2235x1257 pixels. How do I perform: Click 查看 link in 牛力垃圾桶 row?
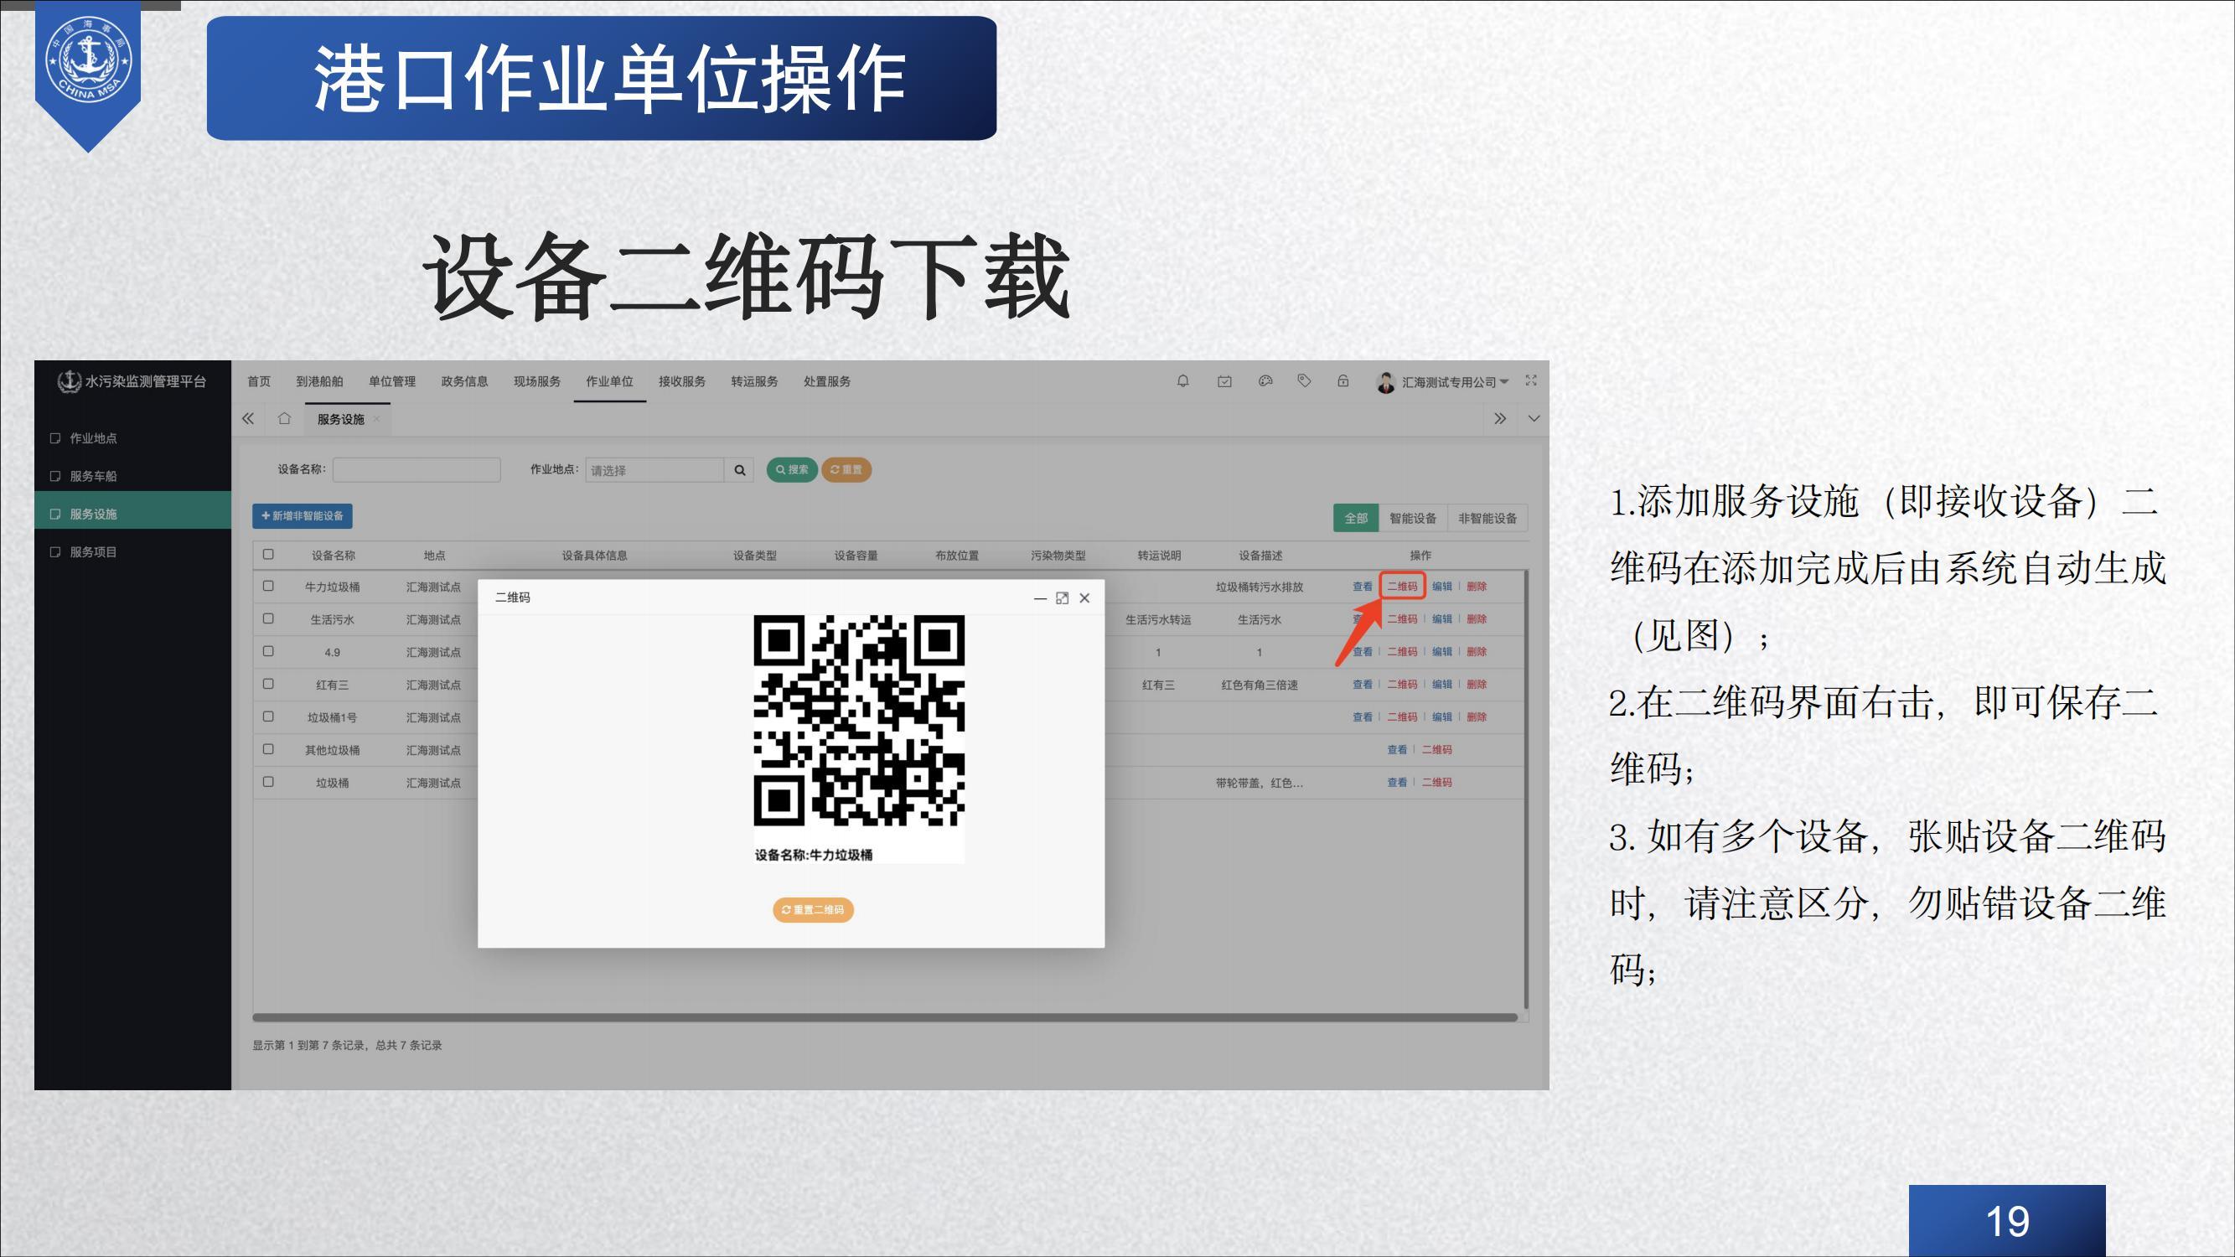pos(1362,587)
